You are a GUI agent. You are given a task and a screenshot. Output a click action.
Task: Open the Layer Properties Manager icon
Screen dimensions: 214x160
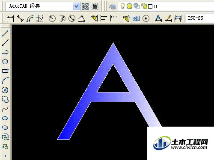coord(113,6)
